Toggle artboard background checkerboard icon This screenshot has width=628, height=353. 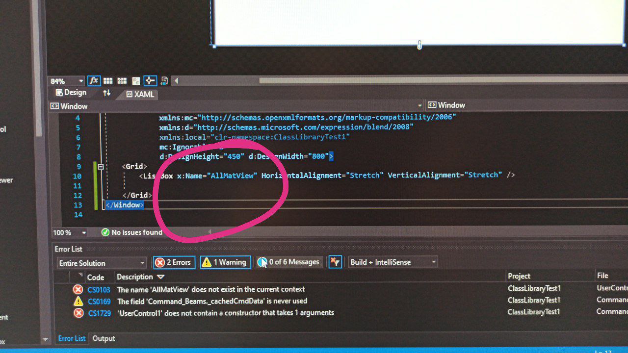(x=136, y=81)
